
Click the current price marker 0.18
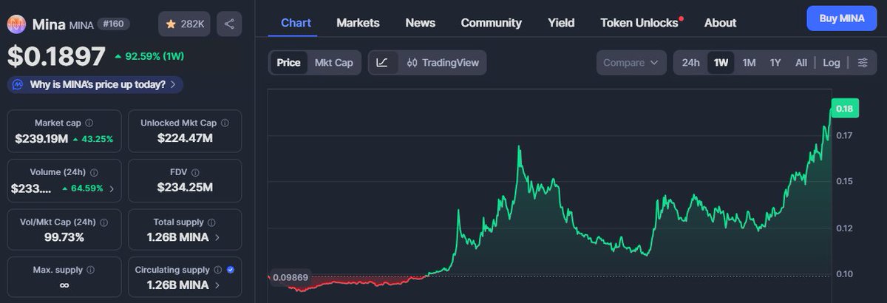843,109
